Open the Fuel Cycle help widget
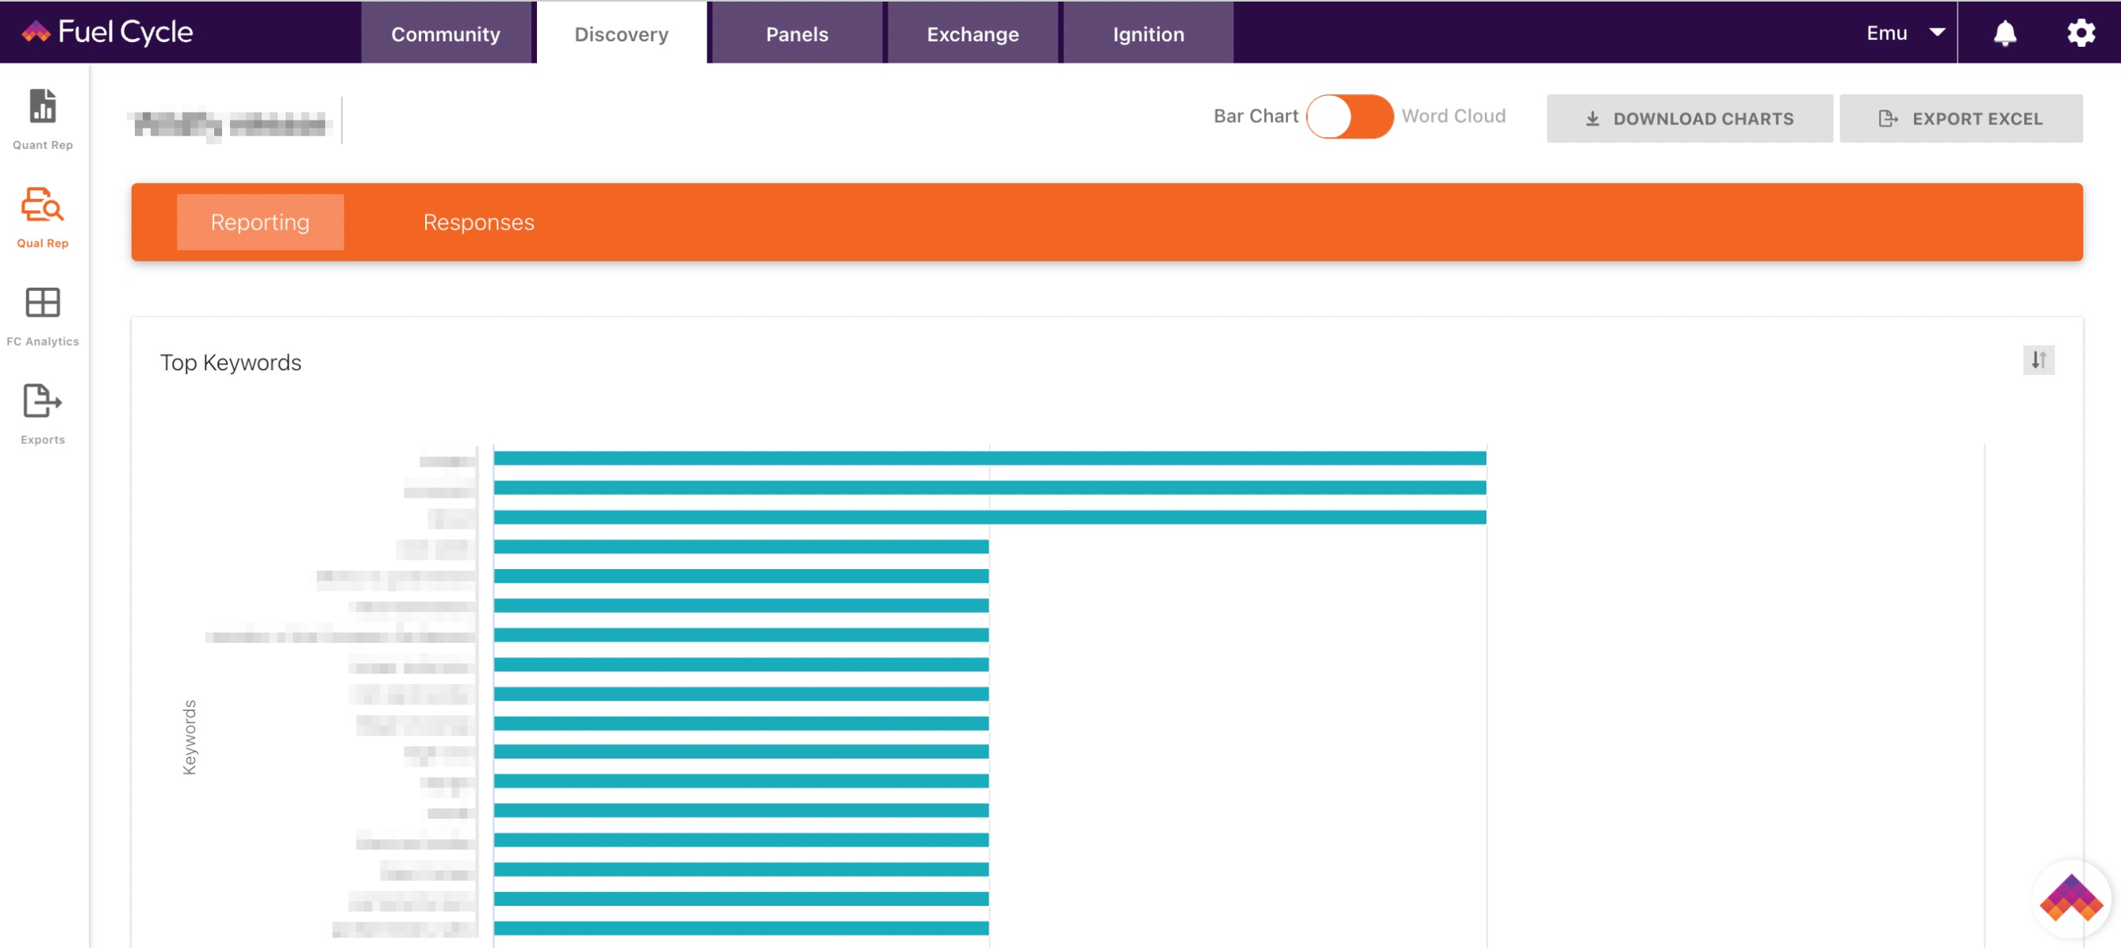 pyautogui.click(x=2070, y=899)
